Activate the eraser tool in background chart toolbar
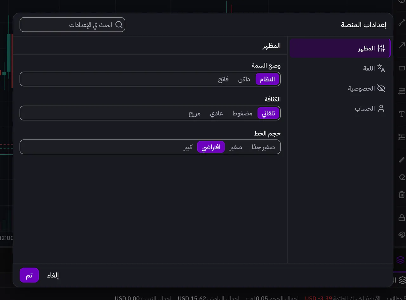This screenshot has width=406, height=300. tap(402, 177)
